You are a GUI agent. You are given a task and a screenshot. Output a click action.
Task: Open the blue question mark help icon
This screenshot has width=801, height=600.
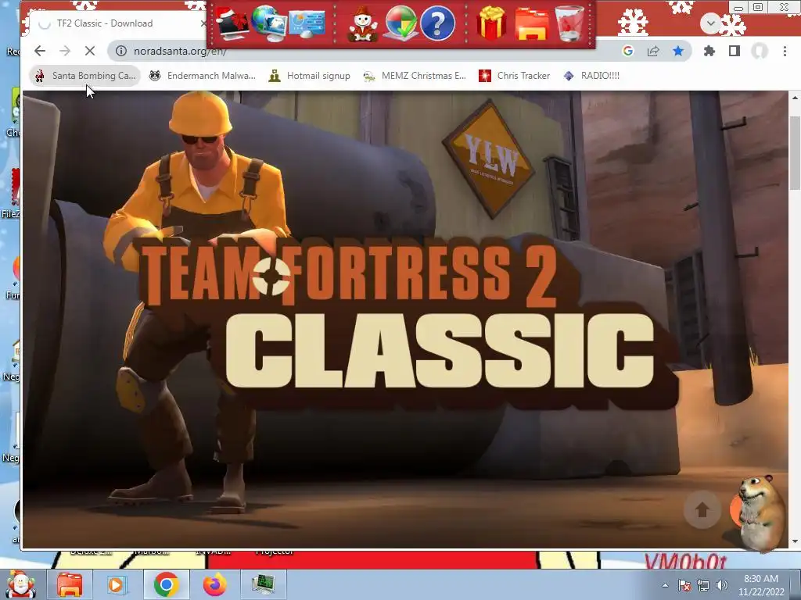[437, 23]
